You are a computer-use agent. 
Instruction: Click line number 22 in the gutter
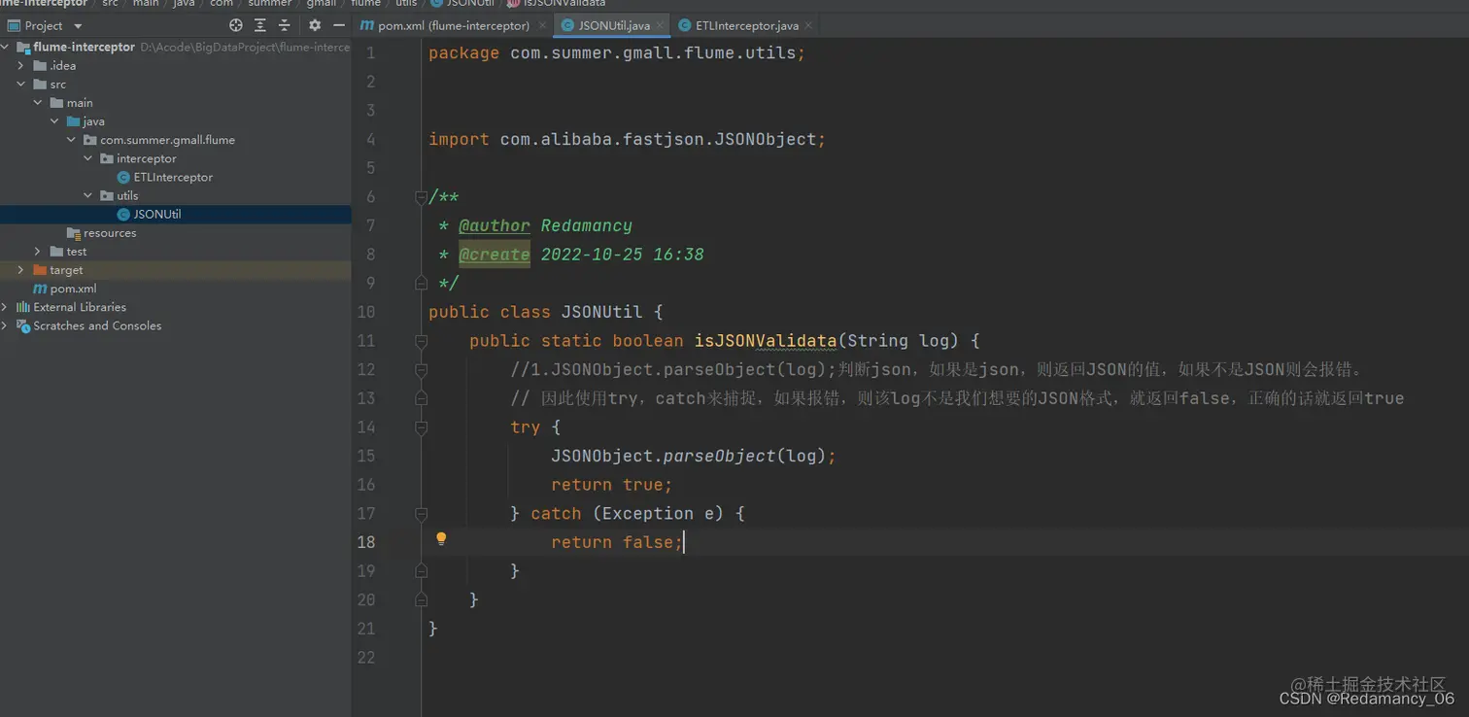click(366, 657)
